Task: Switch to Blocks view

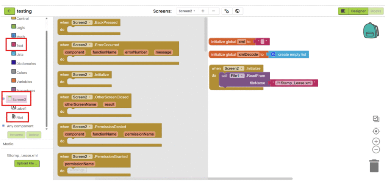Action: 375,11
